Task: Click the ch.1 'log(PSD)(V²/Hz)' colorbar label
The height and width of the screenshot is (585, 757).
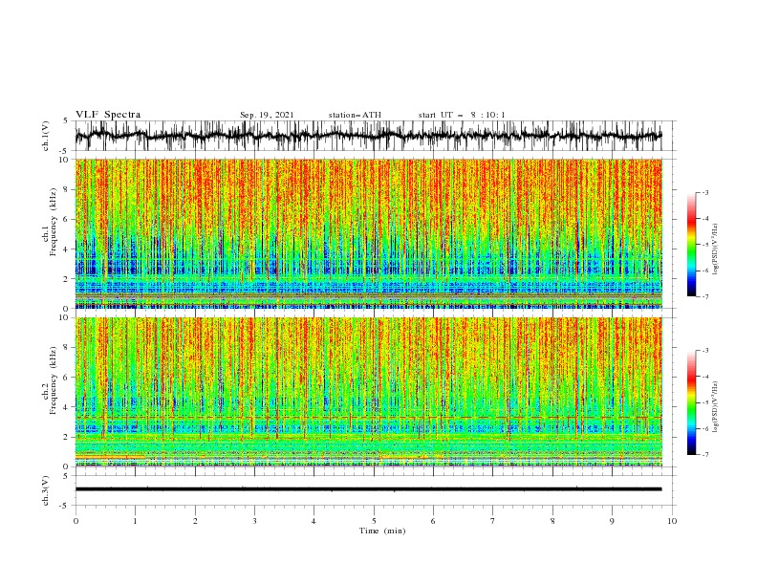Action: click(x=715, y=249)
